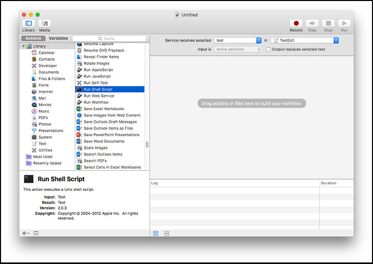This screenshot has height=264, width=373.
Task: Select the Reveal Finder Items action
Action: click(110, 57)
